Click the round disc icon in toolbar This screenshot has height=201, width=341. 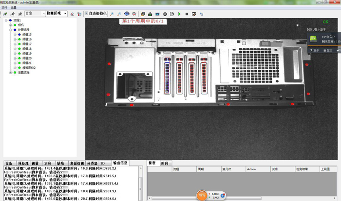point(165,14)
